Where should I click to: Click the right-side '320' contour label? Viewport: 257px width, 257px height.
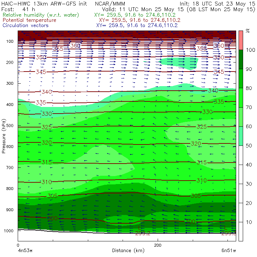[x=196, y=144]
